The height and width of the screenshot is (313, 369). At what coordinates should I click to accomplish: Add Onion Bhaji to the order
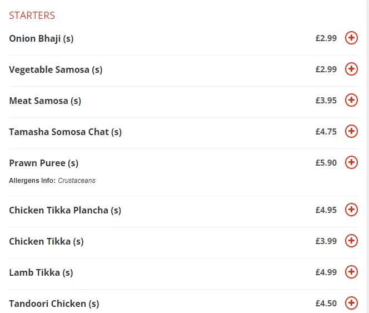coord(351,38)
